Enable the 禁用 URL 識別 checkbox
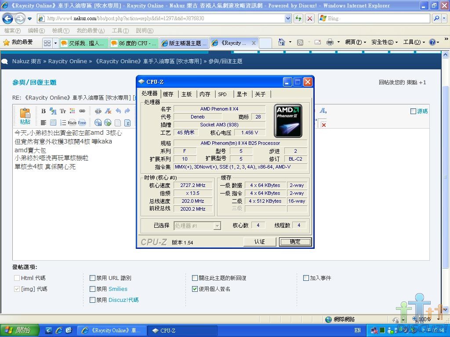 (92, 278)
